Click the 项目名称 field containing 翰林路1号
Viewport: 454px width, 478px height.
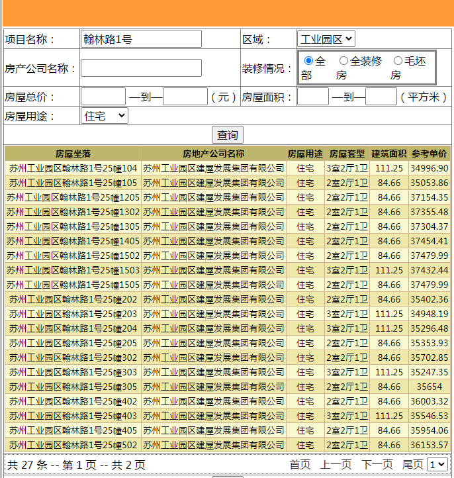(x=141, y=39)
